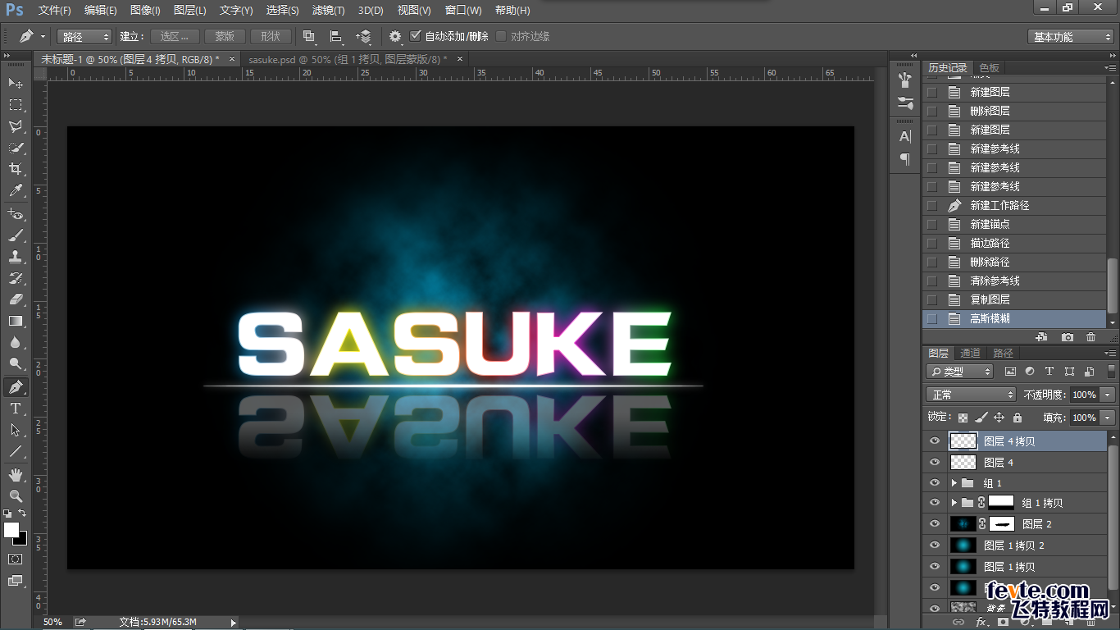This screenshot has height=630, width=1120.
Task: Open the fill slider dropdown
Action: pos(1108,418)
